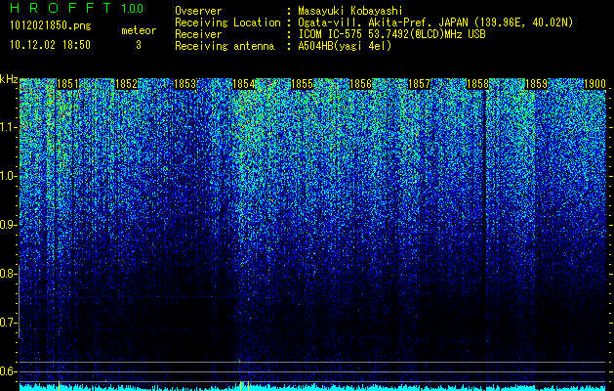The image size is (614, 391).
Task: Click the Ovserver field label
Action: coord(198,11)
